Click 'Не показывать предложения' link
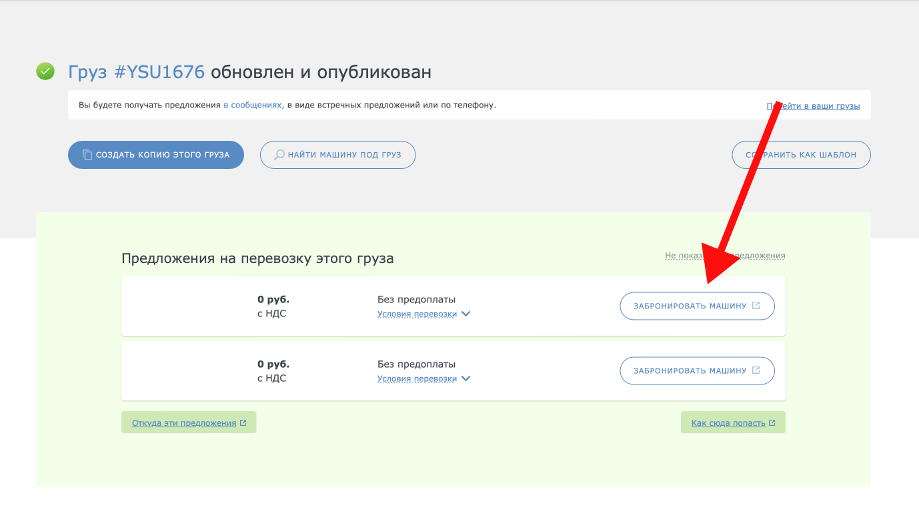919x516 pixels. tap(725, 256)
